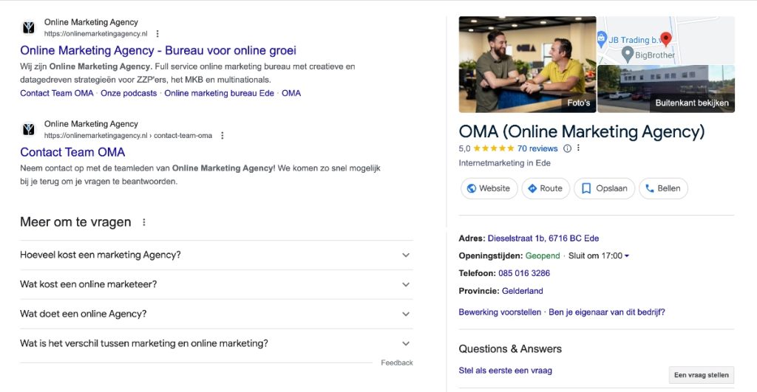Image resolution: width=757 pixels, height=392 pixels.
Task: Open the 70 reviews link
Action: coord(537,148)
